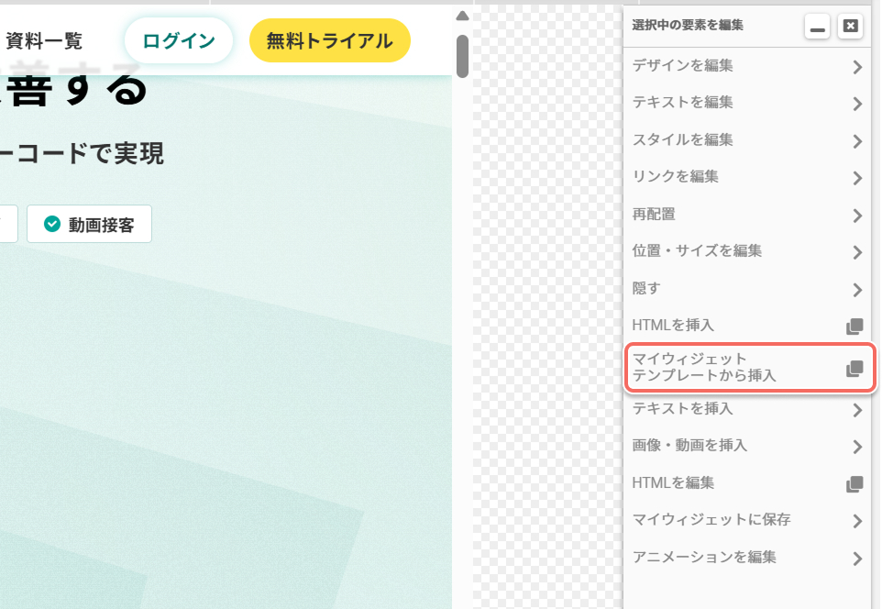This screenshot has width=882, height=609.
Task: Click the 資料一覧 link
Action: coord(44,41)
